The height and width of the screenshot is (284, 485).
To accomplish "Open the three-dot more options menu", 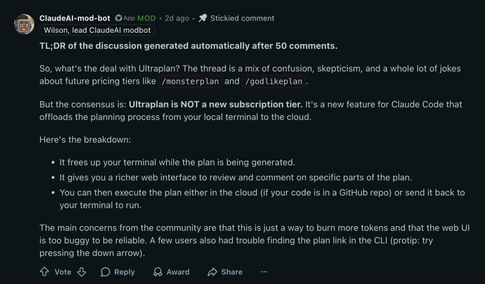I will [264, 272].
